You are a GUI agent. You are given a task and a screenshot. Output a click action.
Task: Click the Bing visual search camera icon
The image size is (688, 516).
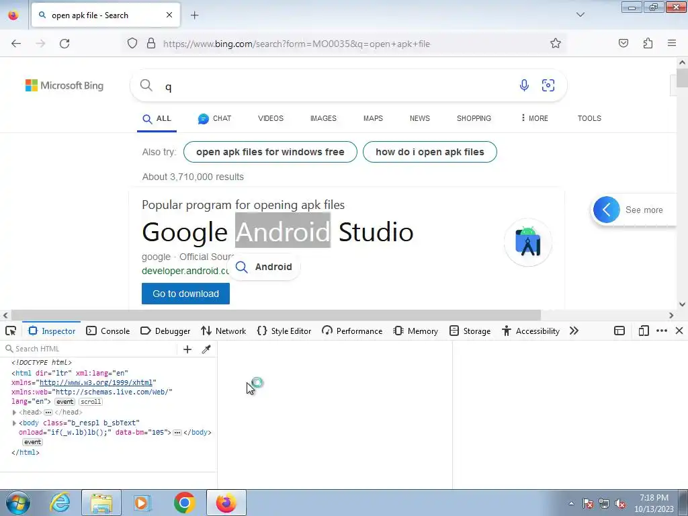(548, 85)
